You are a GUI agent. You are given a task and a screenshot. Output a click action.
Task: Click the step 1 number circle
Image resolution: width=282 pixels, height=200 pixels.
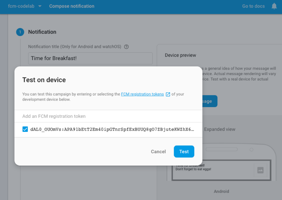[20, 32]
